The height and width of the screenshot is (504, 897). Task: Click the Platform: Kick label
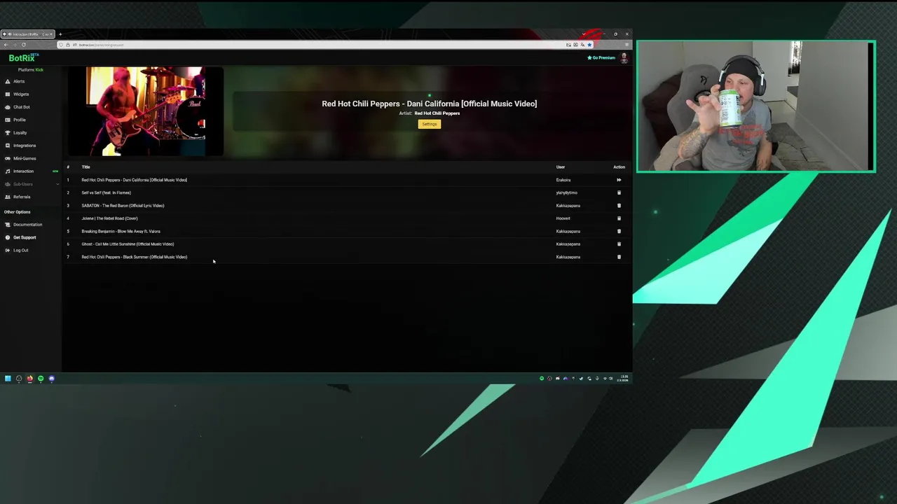click(31, 70)
